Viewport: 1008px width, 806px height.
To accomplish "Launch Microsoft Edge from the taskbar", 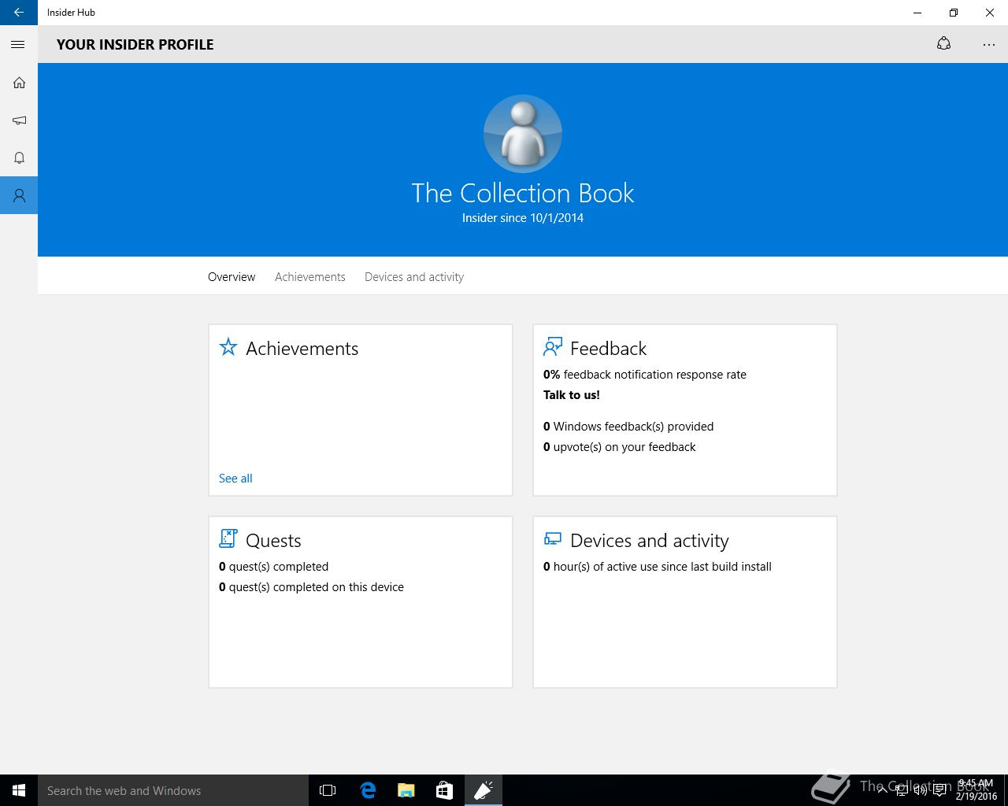I will (367, 790).
